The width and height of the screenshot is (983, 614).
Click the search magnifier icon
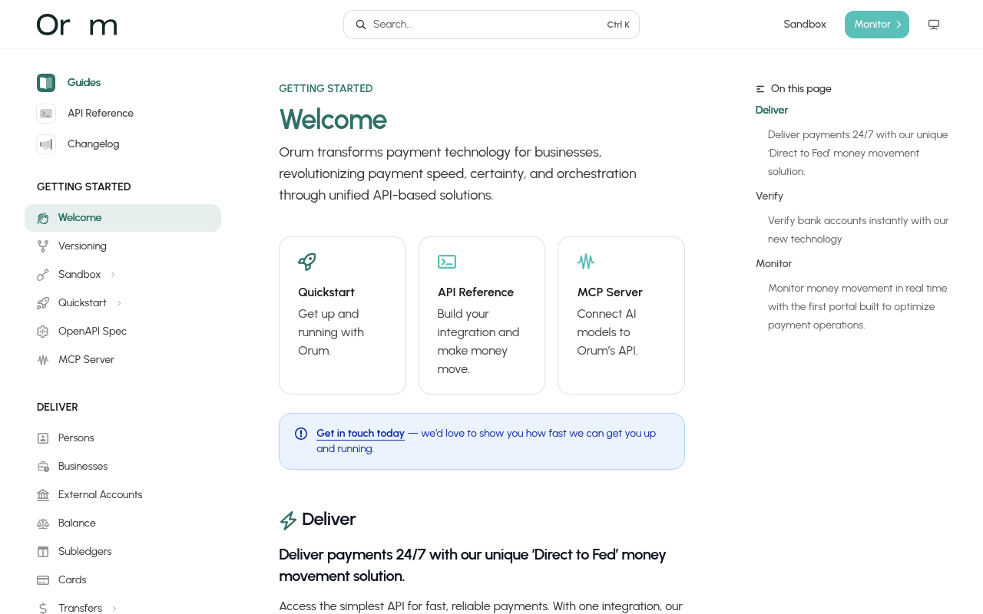pos(361,25)
